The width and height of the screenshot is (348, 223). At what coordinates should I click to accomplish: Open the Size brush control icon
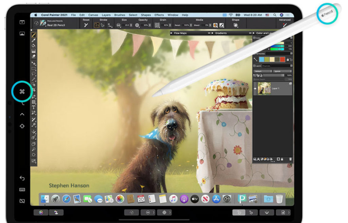pyautogui.click(x=119, y=25)
